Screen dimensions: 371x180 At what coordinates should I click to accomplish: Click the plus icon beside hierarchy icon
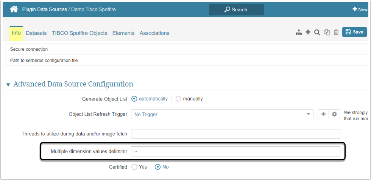click(x=308, y=32)
